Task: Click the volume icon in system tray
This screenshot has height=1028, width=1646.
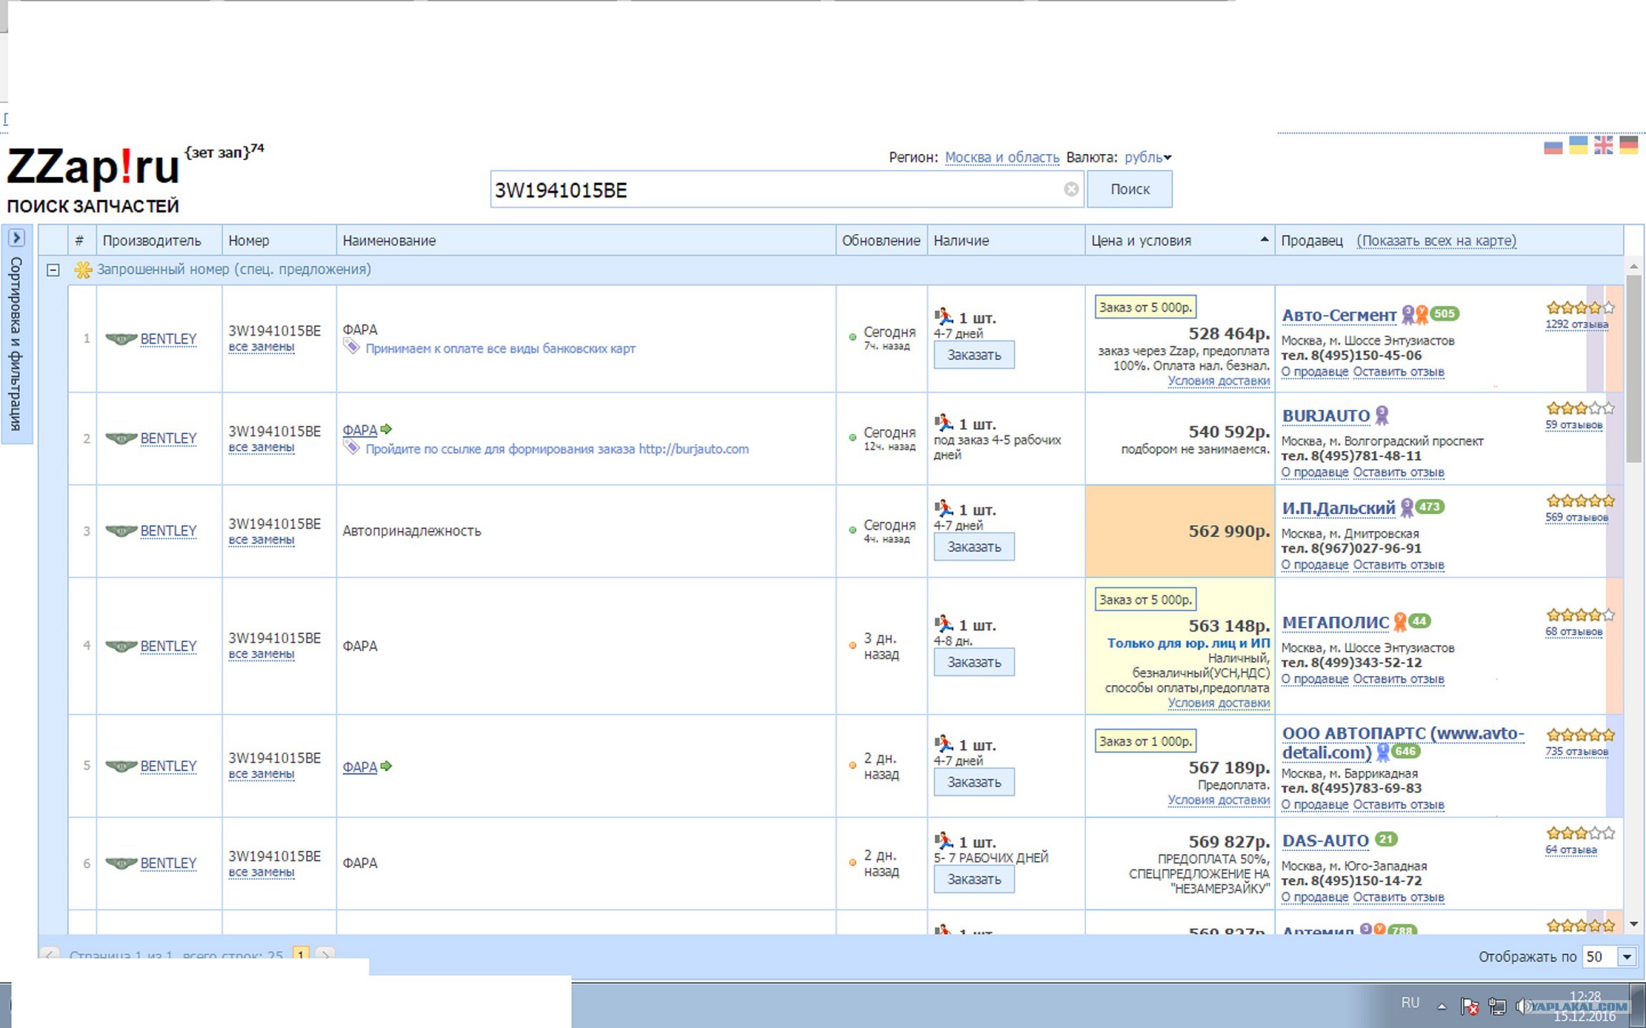Action: click(1522, 1006)
